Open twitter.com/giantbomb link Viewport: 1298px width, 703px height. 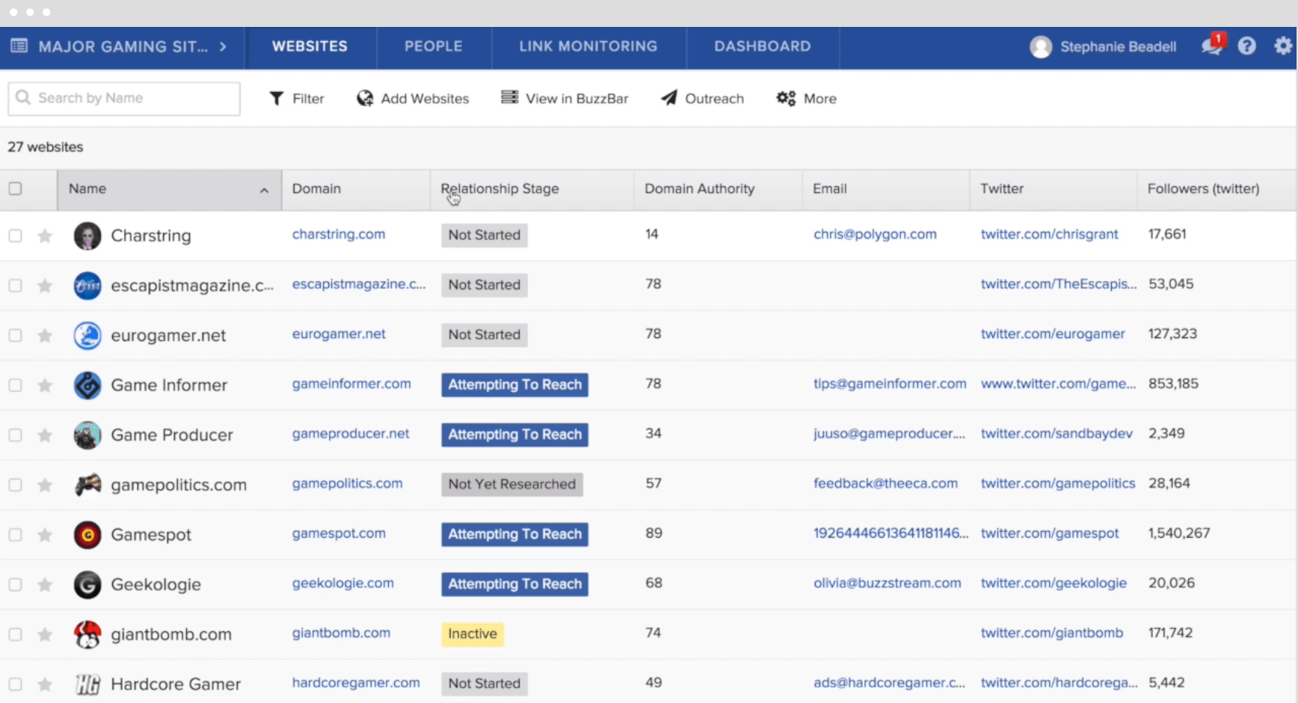point(1052,633)
